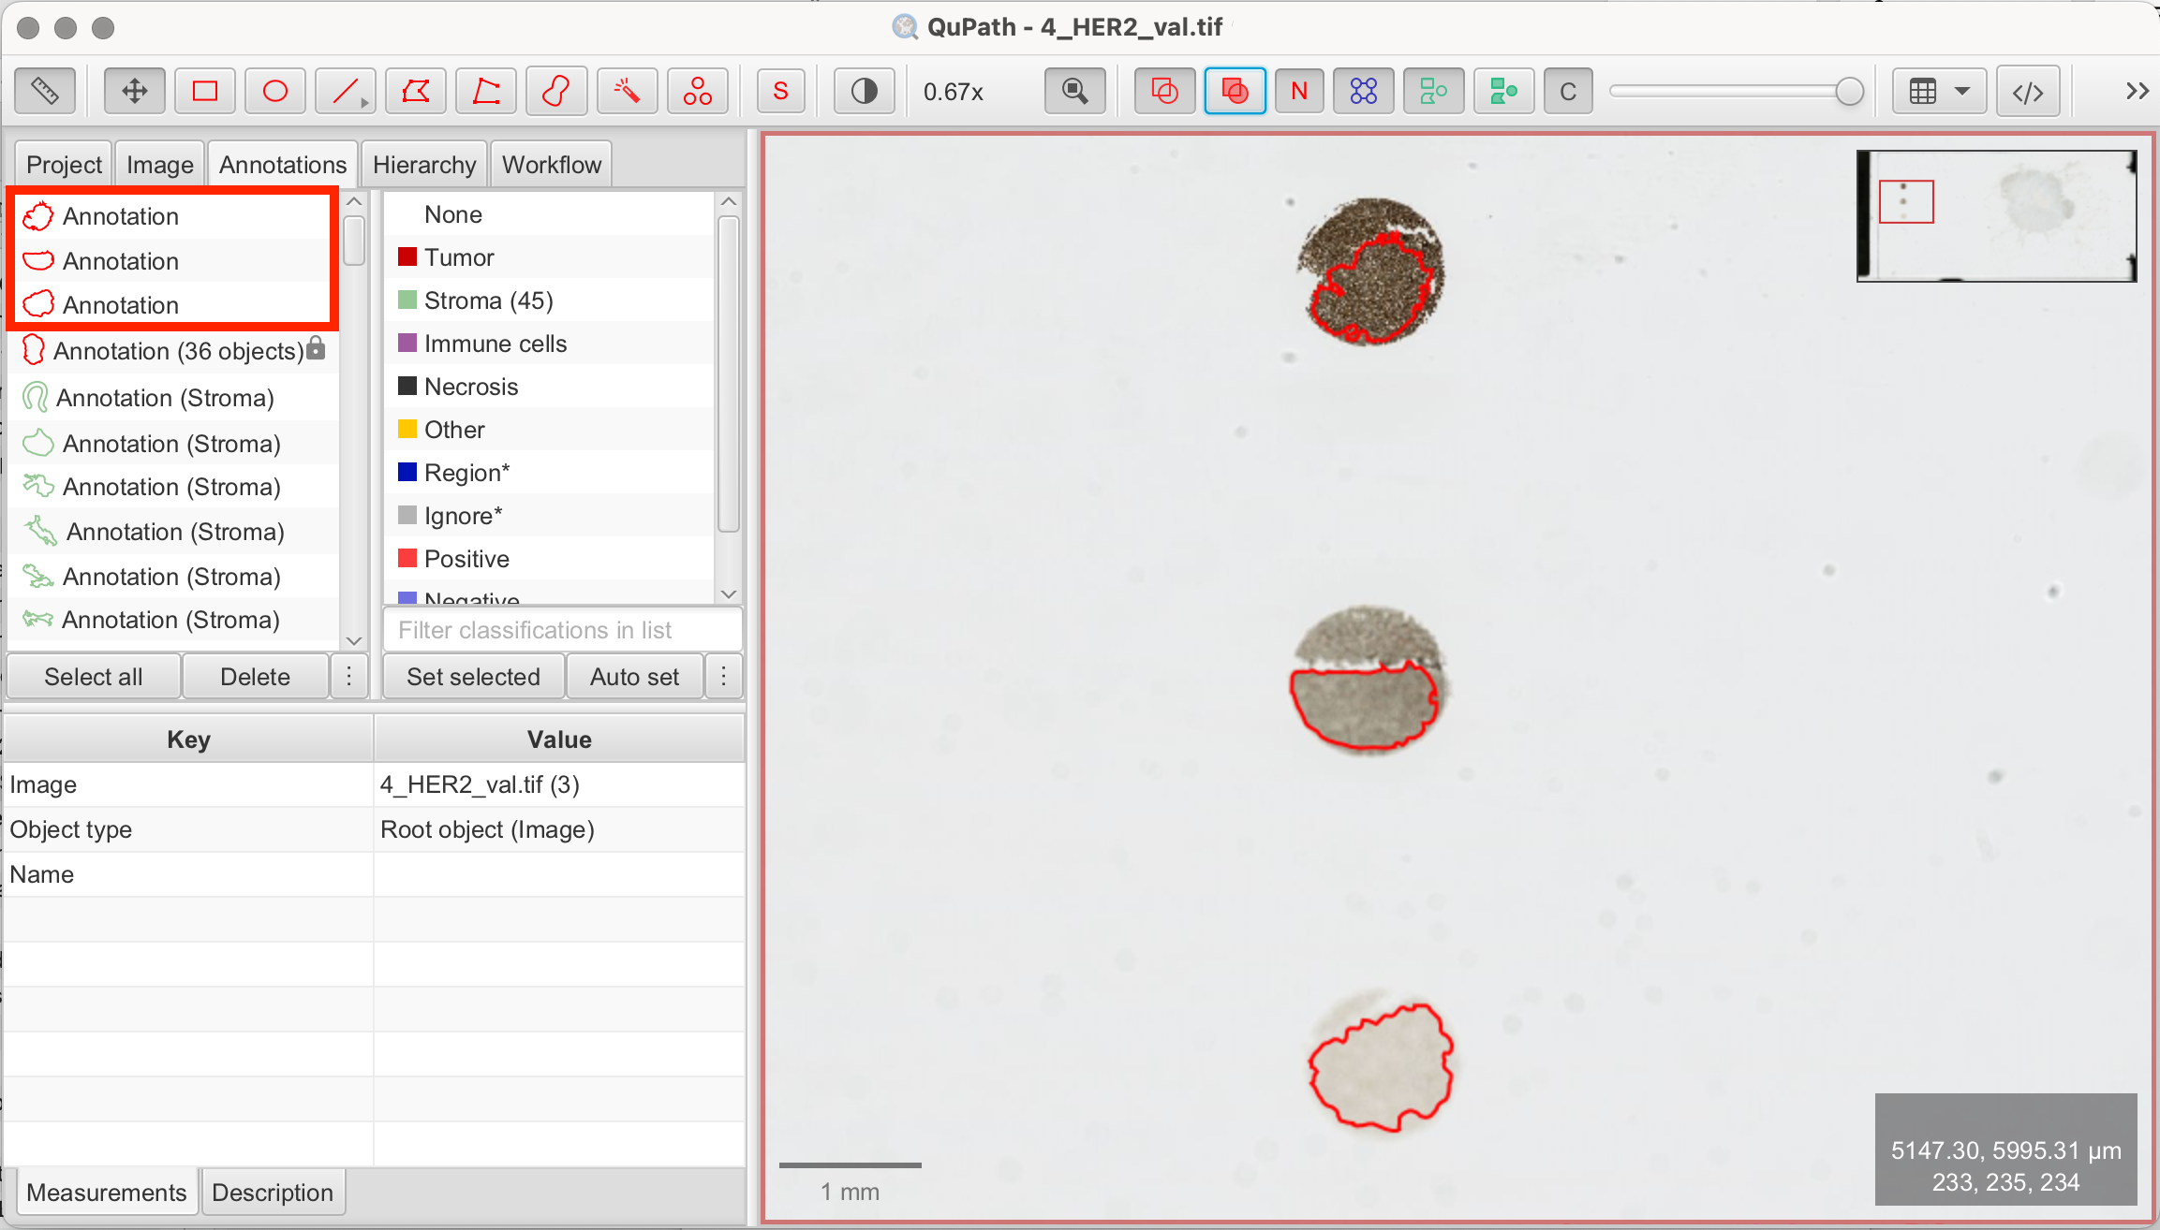The width and height of the screenshot is (2160, 1230).
Task: Open the measurement table dropdown arrow
Action: click(1960, 91)
